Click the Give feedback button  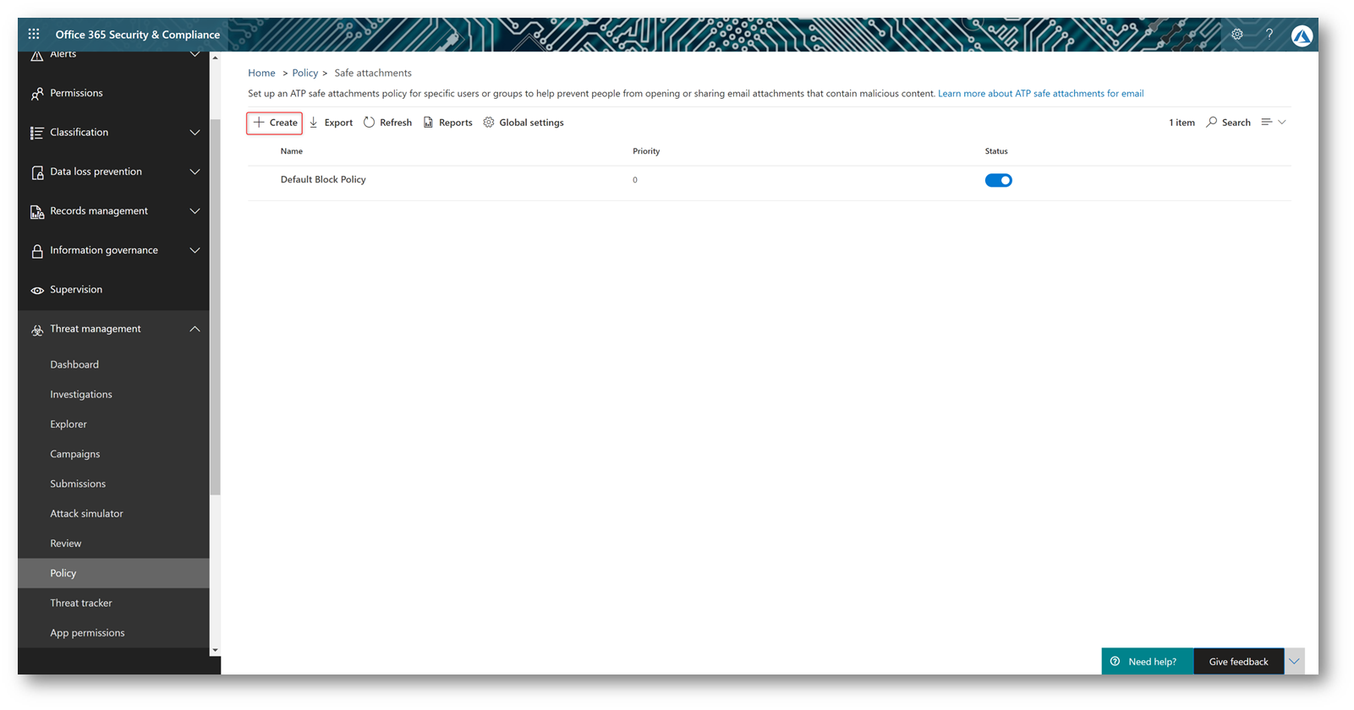1238,662
